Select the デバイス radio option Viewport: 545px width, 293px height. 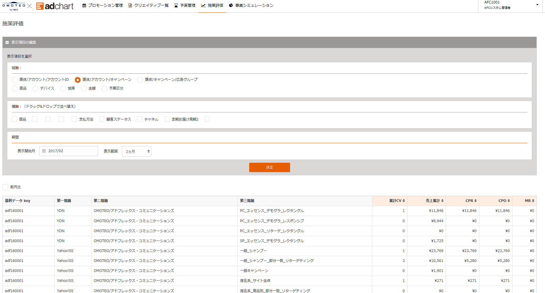35,89
